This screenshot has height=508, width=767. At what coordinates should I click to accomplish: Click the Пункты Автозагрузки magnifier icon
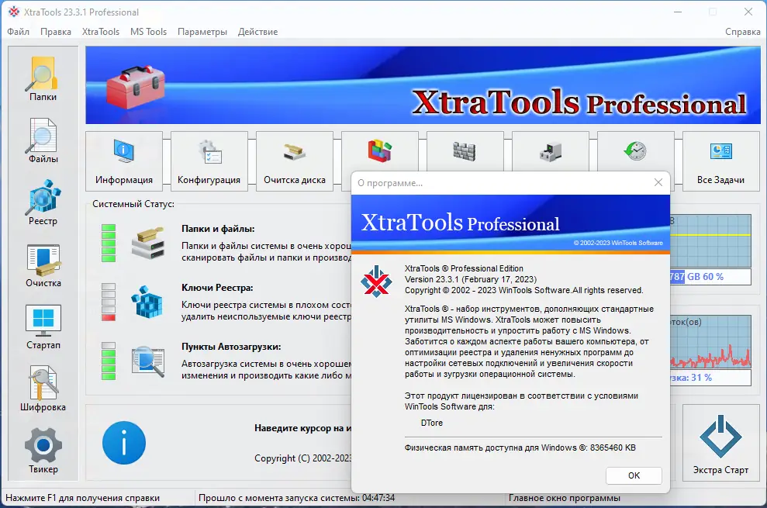pyautogui.click(x=147, y=361)
